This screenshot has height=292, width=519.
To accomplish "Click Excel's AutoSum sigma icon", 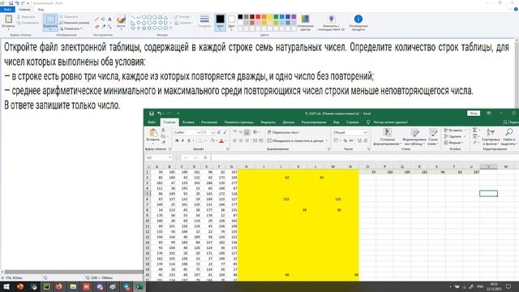I will (x=474, y=130).
